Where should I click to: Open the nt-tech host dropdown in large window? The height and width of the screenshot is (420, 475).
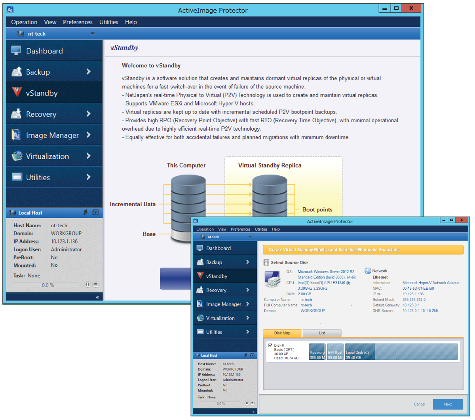[93, 34]
